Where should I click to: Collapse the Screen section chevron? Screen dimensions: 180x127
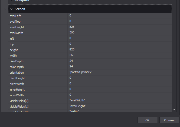coord(11,9)
